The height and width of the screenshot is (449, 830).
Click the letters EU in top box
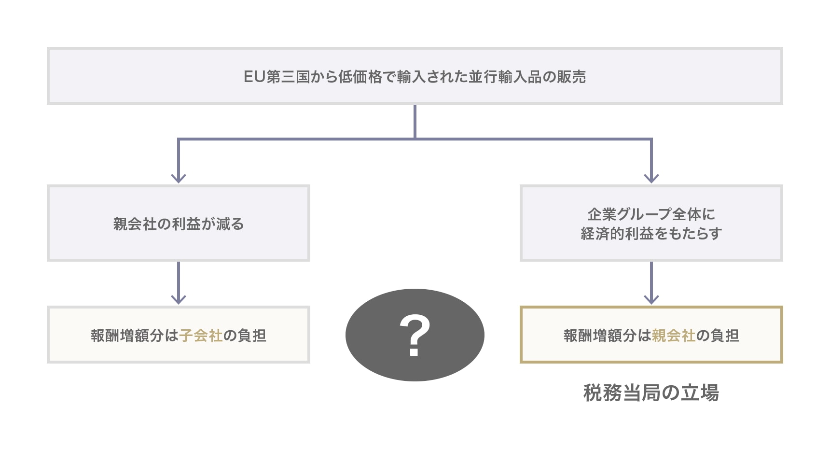[255, 77]
